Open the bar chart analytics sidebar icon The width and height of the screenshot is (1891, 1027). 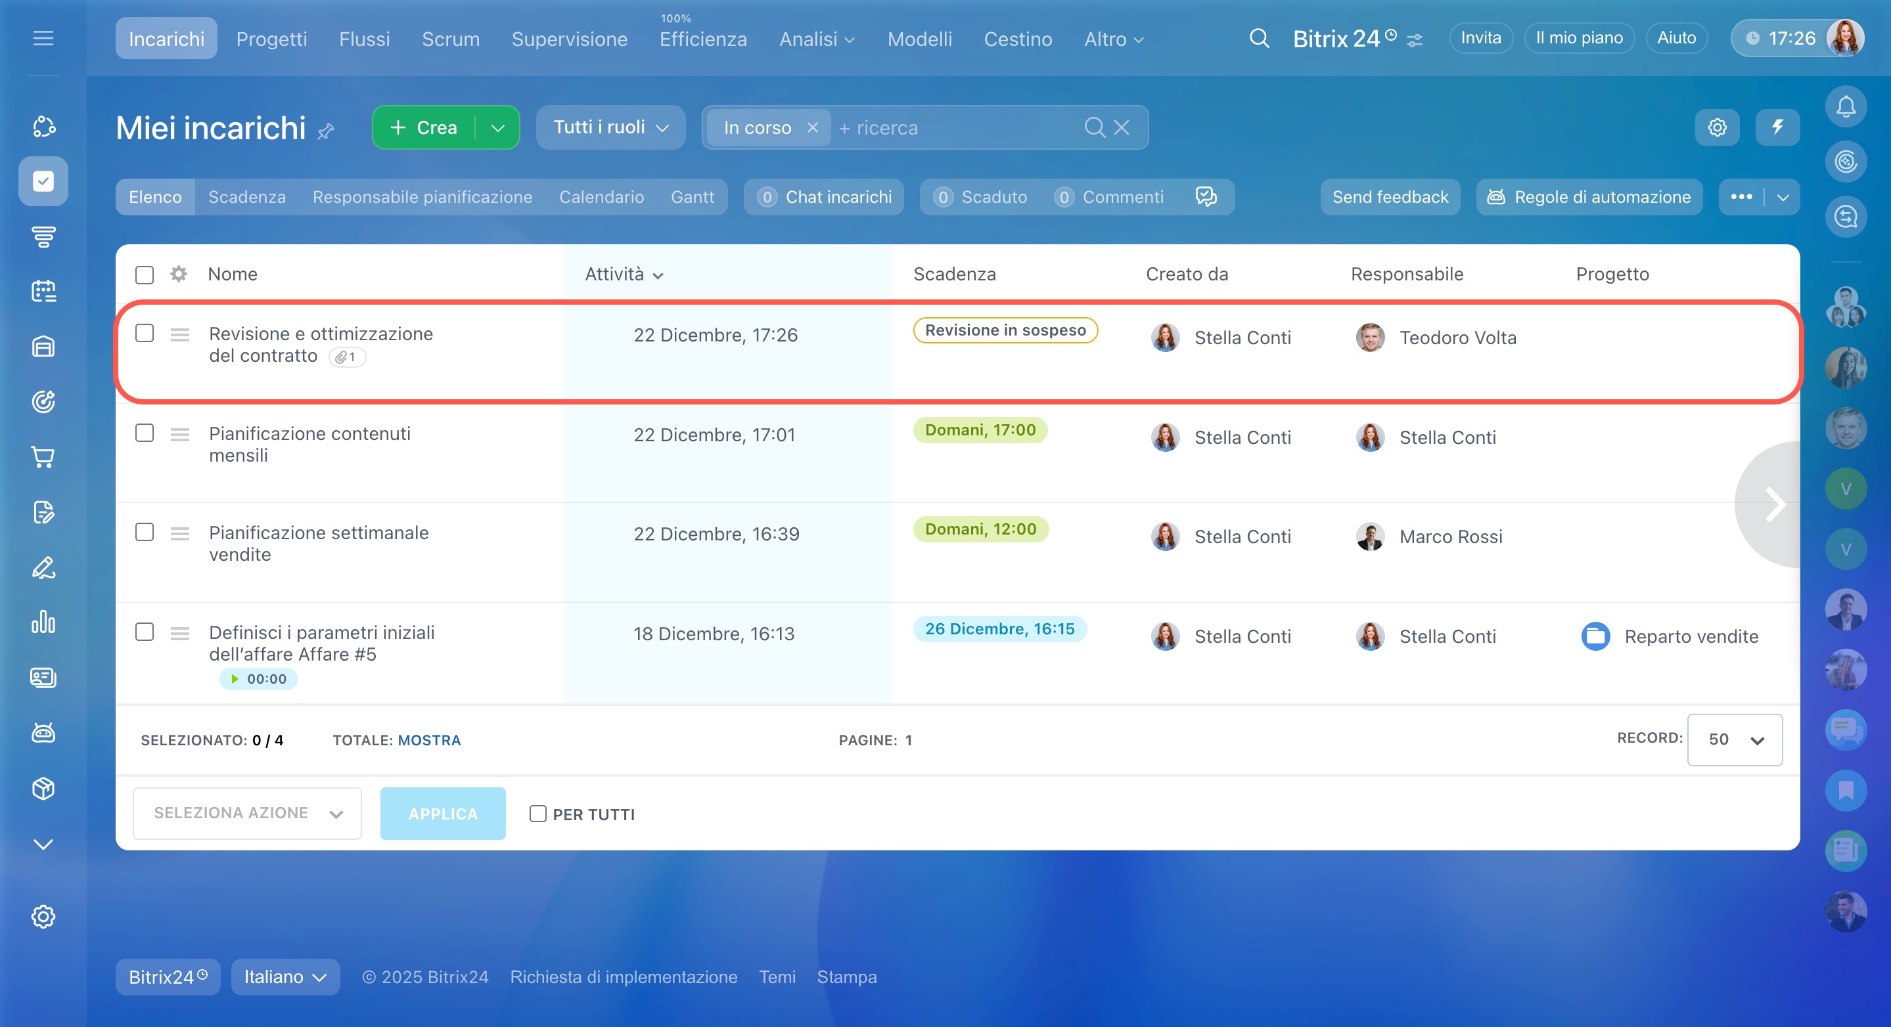coord(43,622)
